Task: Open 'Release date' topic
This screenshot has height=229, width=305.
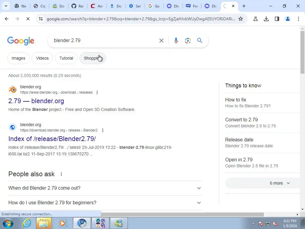Action: tap(262, 143)
